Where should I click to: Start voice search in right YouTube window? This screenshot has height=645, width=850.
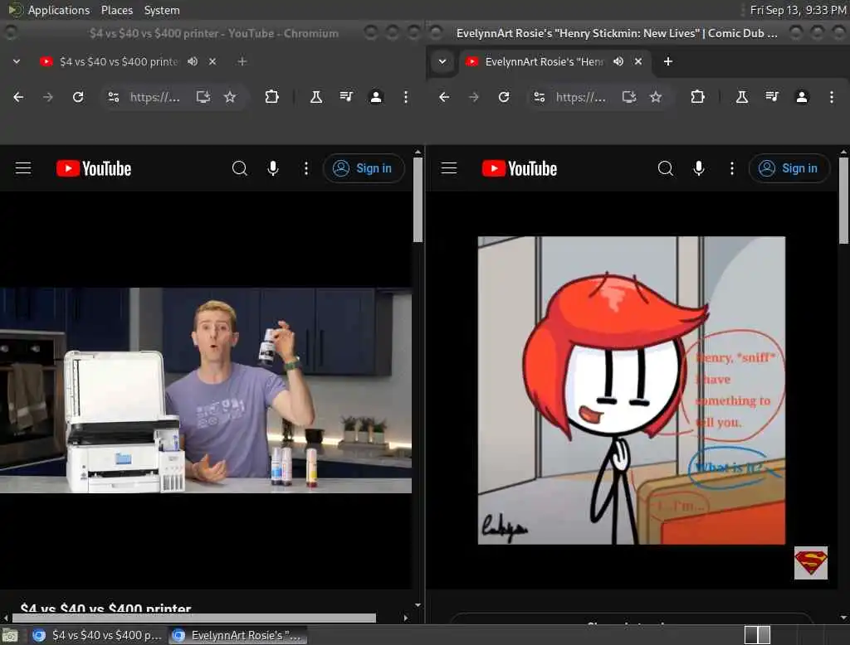[699, 168]
